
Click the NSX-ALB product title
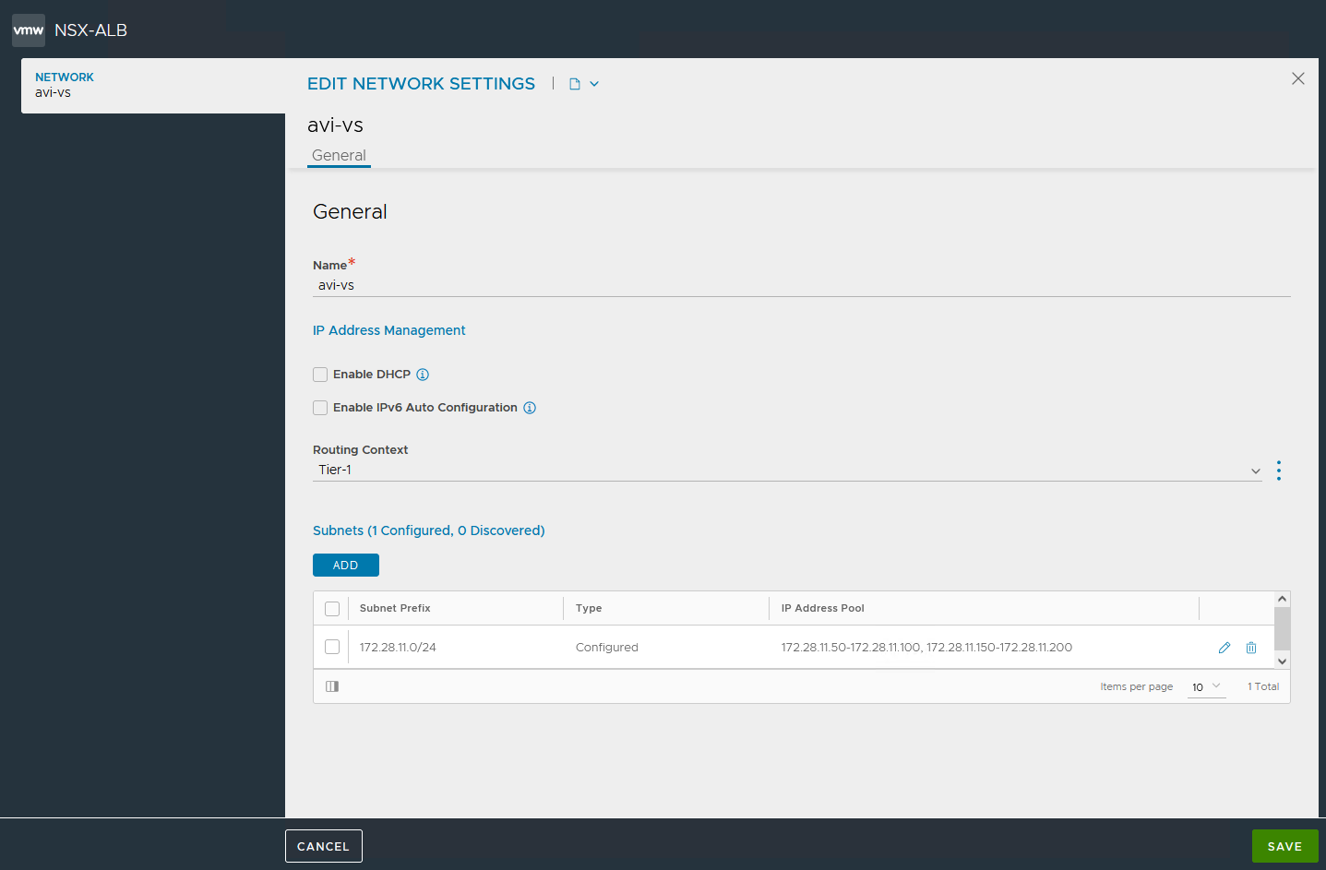click(x=90, y=30)
